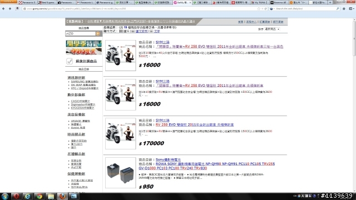Open SYM category link of second product
The width and height of the screenshot is (356, 200).
point(162,81)
